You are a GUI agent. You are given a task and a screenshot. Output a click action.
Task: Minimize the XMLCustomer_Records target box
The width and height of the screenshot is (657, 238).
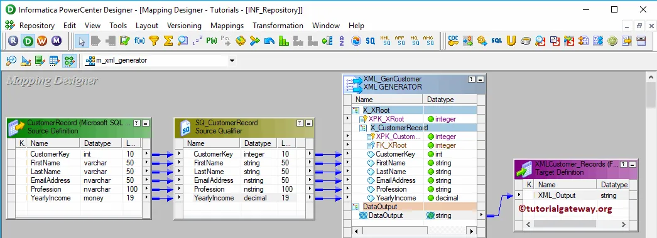pos(632,164)
